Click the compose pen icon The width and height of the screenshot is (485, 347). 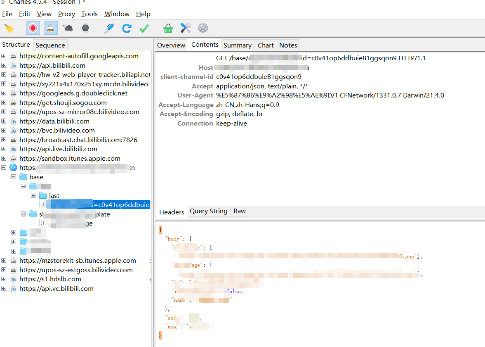[x=109, y=28]
